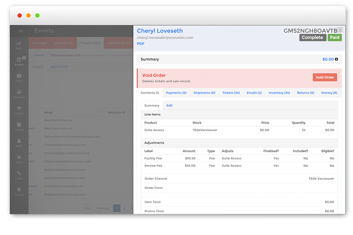Open the Apps section in sidebar
Viewport: 353px width, 235px height.
click(x=19, y=159)
